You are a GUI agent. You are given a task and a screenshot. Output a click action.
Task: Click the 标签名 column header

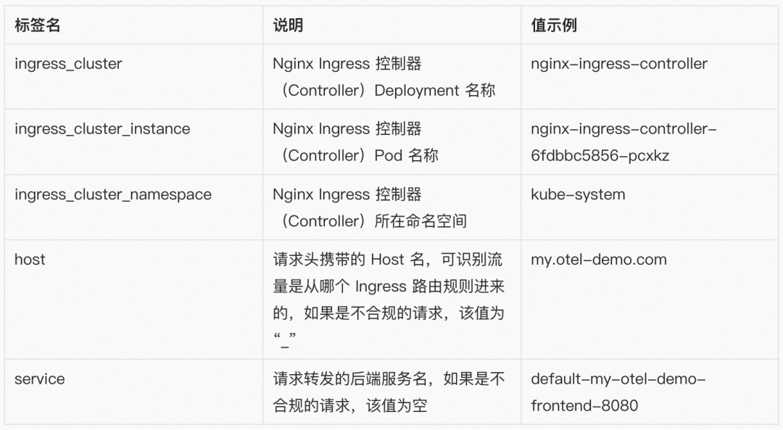pos(38,25)
